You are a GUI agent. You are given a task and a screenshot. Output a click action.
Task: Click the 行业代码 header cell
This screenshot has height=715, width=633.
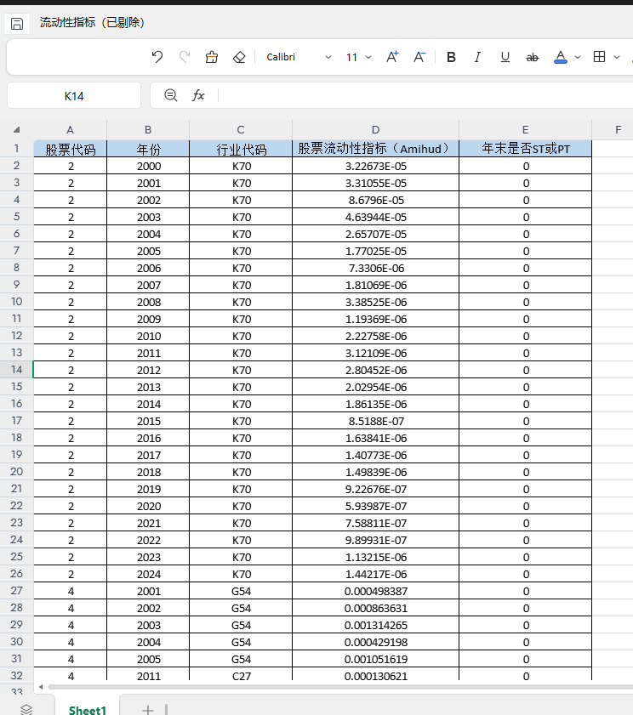tap(241, 149)
